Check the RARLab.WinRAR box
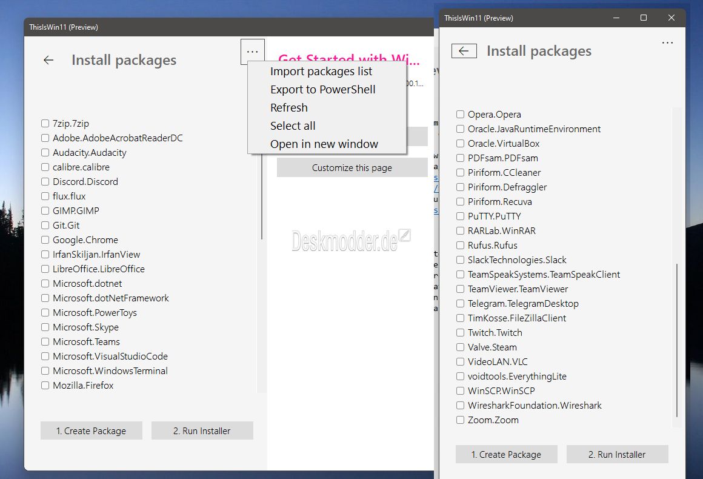703x479 pixels. click(x=460, y=230)
